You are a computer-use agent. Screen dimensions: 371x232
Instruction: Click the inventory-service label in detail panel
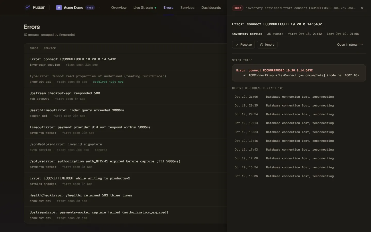(247, 34)
